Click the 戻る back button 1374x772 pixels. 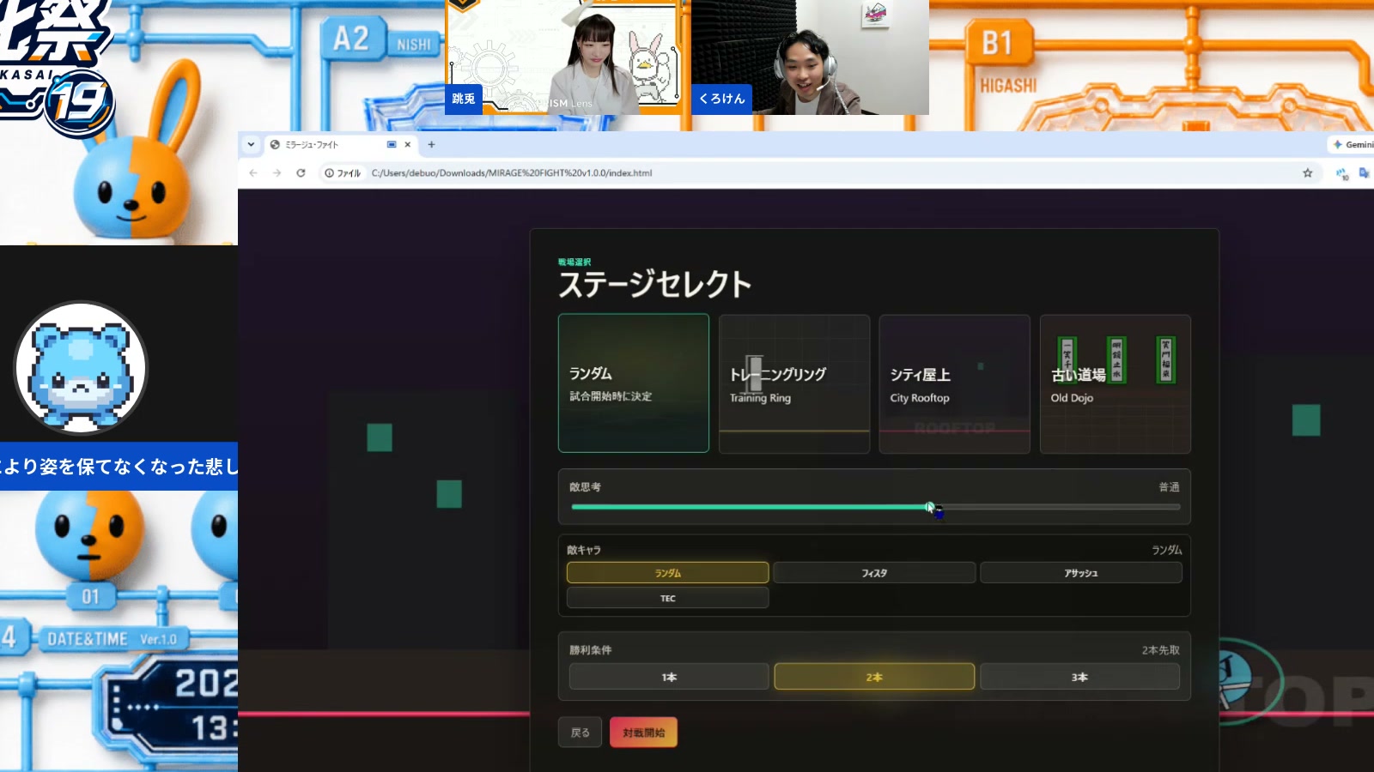580,733
